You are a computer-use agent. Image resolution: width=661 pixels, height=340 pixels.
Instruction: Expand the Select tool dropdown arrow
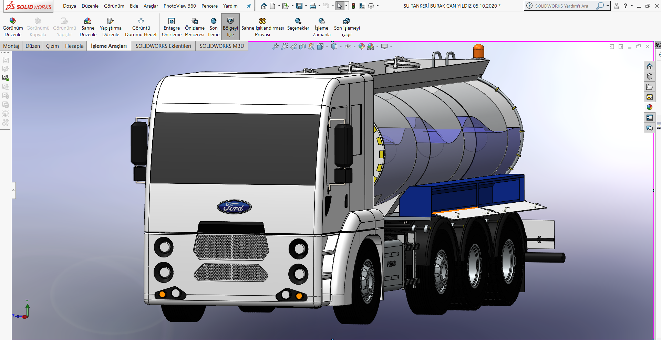(346, 6)
